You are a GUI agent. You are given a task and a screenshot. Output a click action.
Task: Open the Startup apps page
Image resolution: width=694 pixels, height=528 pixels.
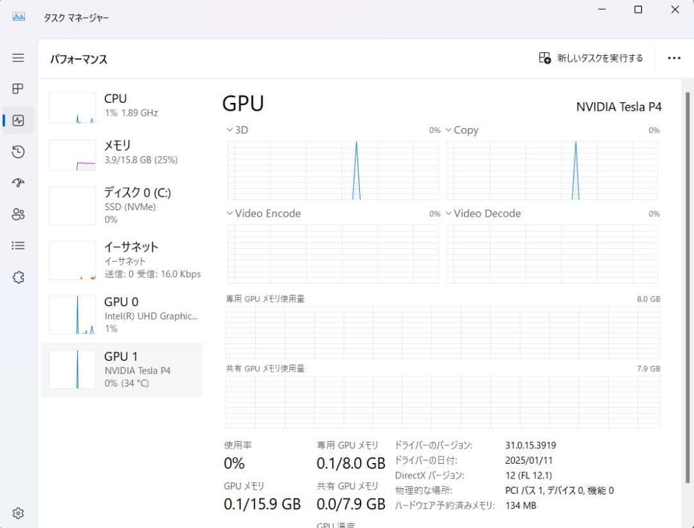(x=18, y=183)
